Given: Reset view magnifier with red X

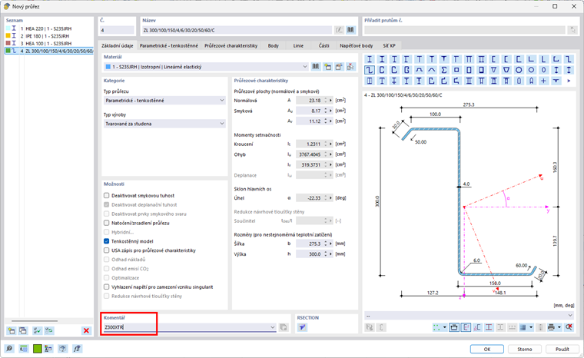Looking at the screenshot, I should (x=569, y=327).
